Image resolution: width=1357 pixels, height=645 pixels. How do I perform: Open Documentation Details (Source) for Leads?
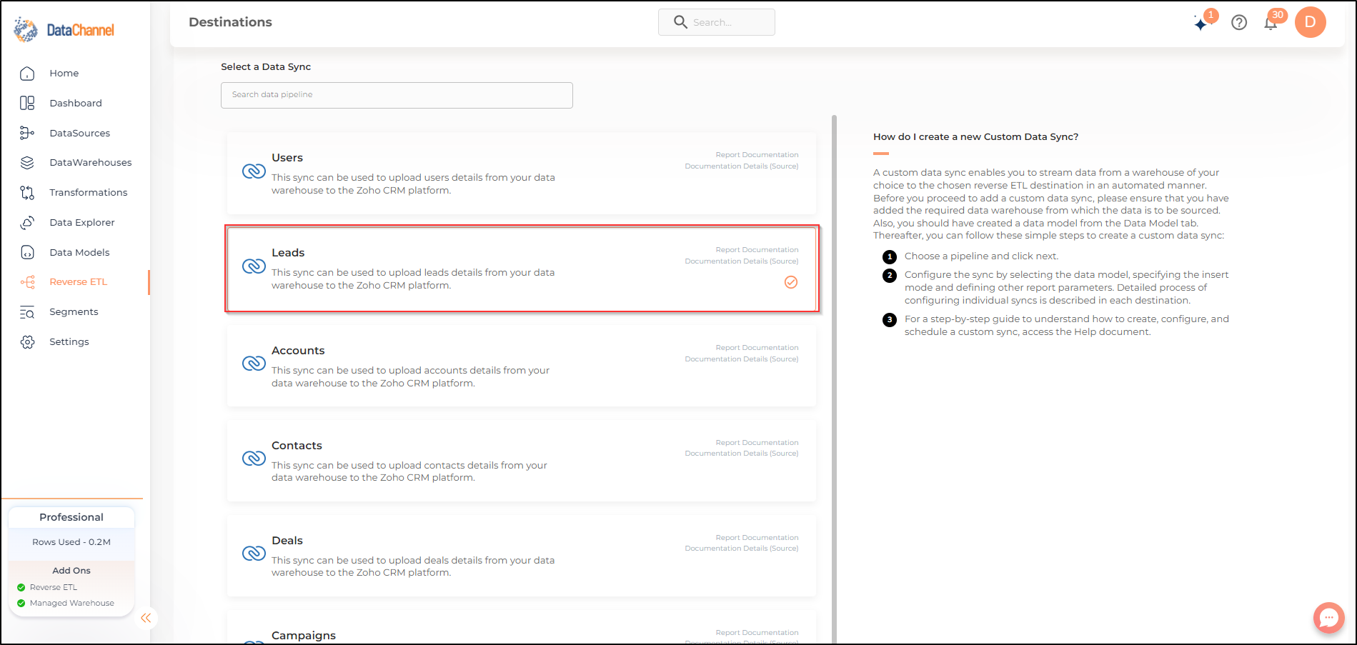point(742,261)
